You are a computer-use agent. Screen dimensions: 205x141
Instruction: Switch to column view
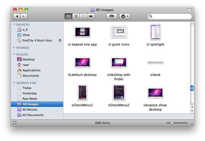(83, 16)
